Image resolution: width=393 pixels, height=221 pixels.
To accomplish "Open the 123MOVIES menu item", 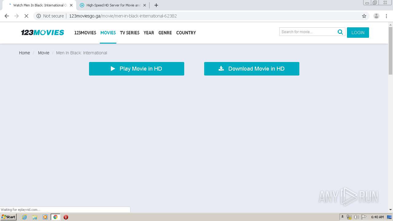I will point(85,33).
